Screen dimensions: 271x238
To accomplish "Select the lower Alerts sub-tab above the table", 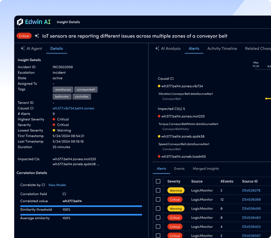I will tap(161, 168).
